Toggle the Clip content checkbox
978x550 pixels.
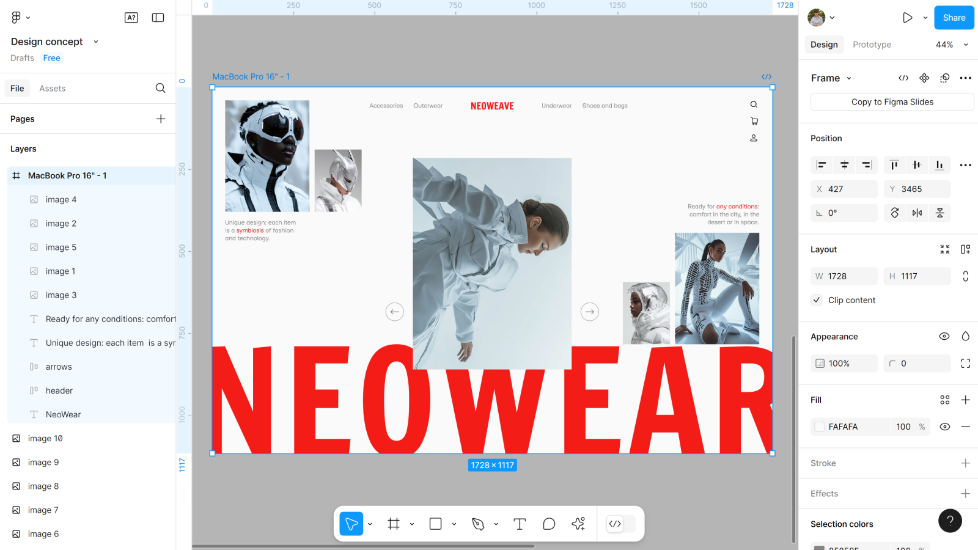817,300
